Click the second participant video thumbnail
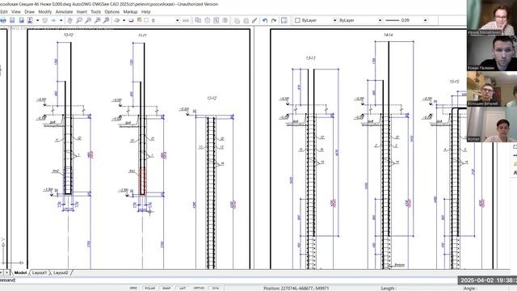Image resolution: width=517 pixels, height=291 pixels. 492,53
